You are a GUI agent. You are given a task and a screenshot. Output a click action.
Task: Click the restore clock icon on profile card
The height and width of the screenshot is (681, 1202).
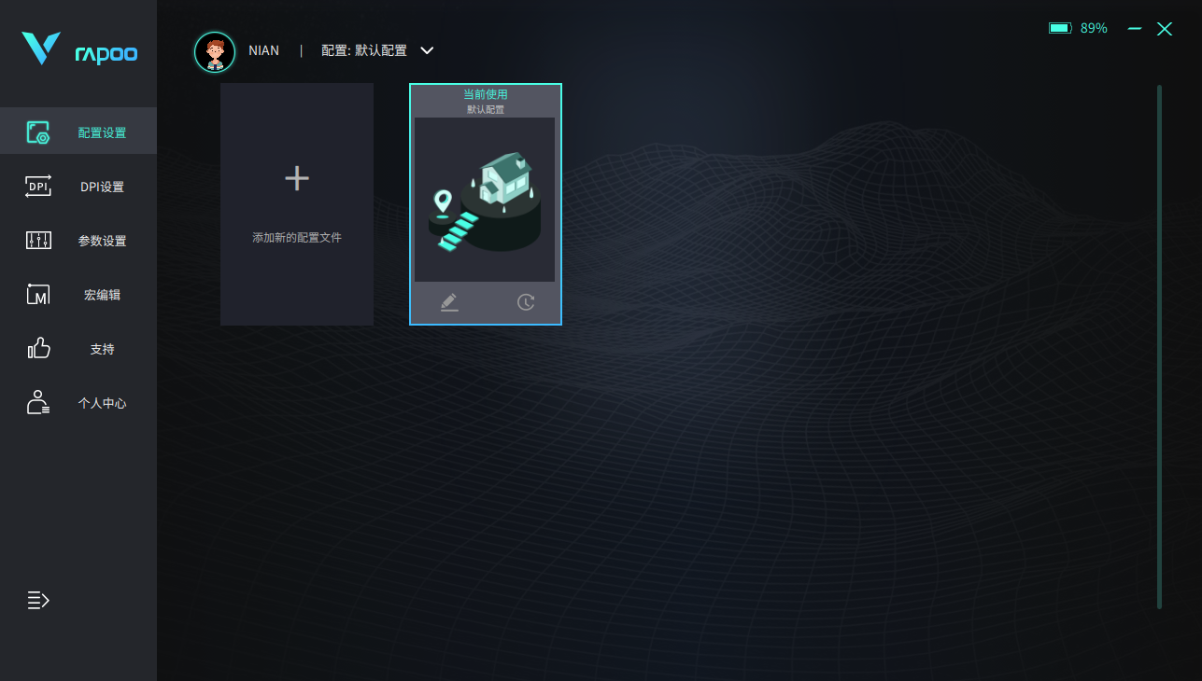[x=526, y=302]
